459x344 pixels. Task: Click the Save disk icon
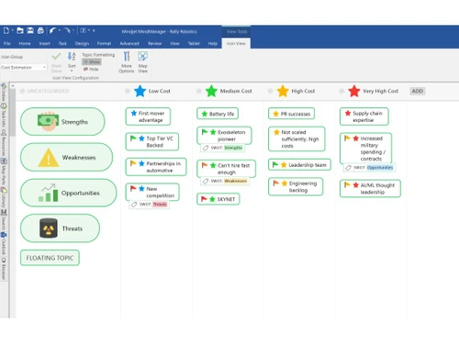(x=30, y=30)
